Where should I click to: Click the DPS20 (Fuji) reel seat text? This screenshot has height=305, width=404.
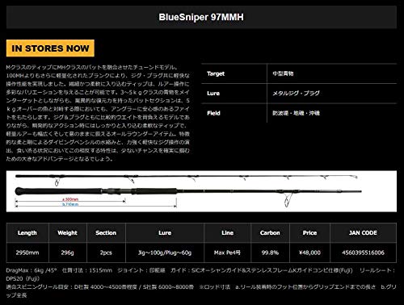pos(23,278)
